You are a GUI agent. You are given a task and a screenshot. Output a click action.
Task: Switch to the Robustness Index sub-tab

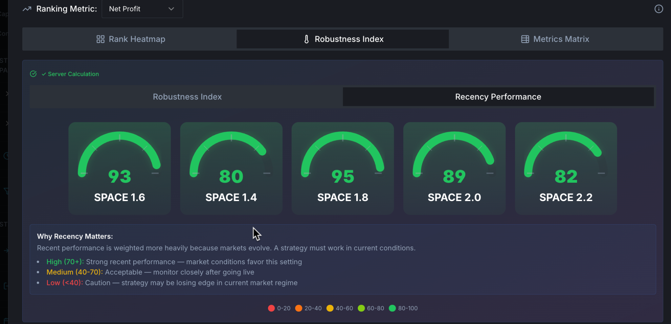pyautogui.click(x=187, y=97)
